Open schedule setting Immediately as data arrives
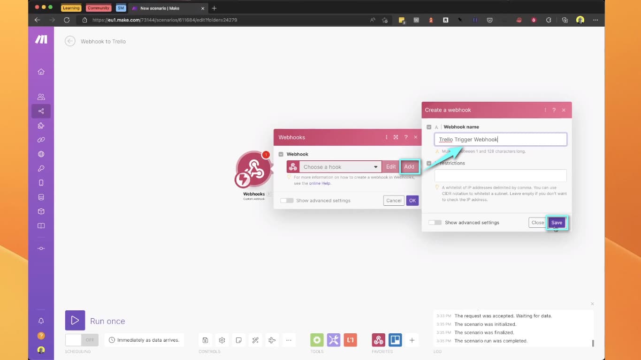The height and width of the screenshot is (360, 641). click(144, 340)
